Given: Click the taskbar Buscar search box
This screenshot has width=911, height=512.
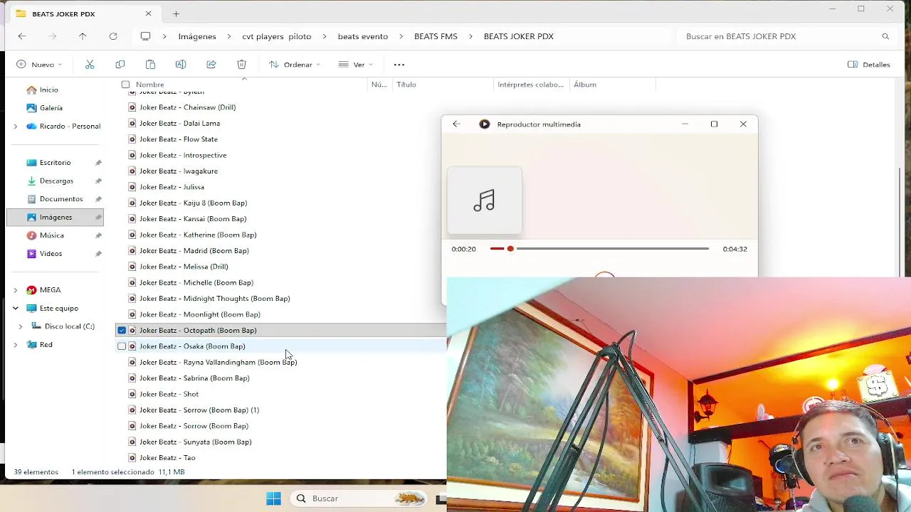Looking at the screenshot, I should [x=359, y=498].
